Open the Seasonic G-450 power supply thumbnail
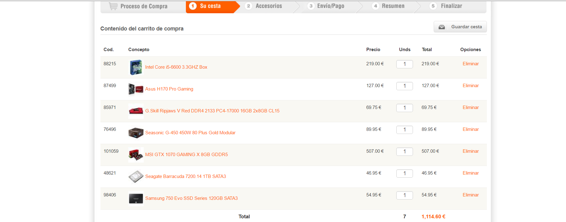This screenshot has height=222, width=566. click(x=136, y=133)
